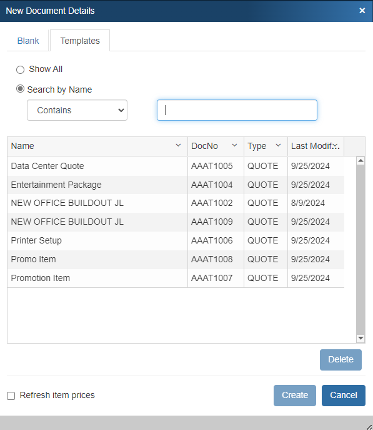The height and width of the screenshot is (430, 373).
Task: Click the Create button
Action: point(295,396)
